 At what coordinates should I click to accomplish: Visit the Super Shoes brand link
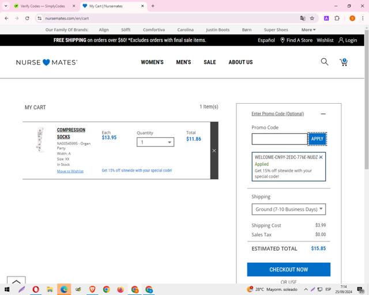(x=276, y=29)
